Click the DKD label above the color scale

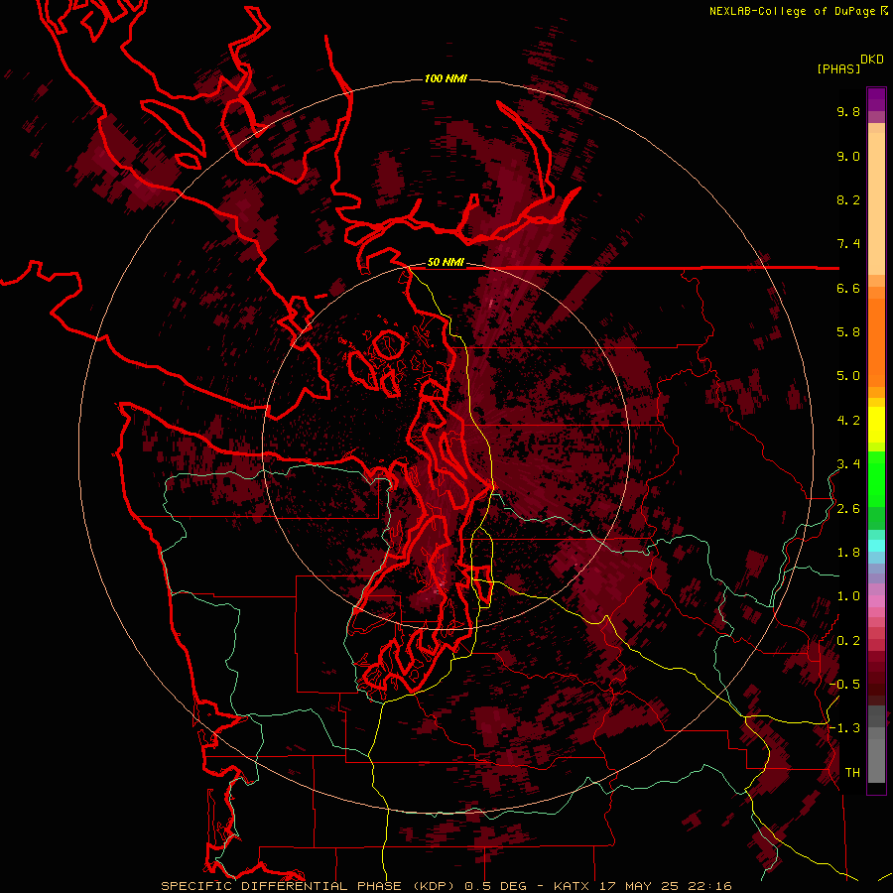pyautogui.click(x=872, y=60)
